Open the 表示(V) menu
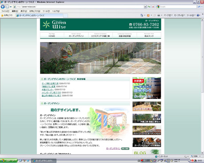 (x=24, y=11)
